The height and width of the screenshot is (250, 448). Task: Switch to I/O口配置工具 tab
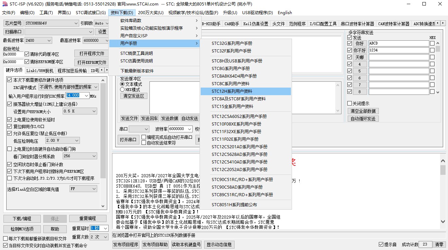pos(323,24)
